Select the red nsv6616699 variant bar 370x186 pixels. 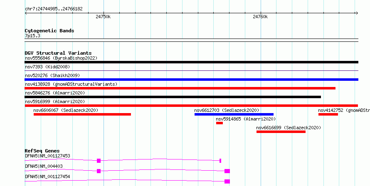(x=281, y=132)
